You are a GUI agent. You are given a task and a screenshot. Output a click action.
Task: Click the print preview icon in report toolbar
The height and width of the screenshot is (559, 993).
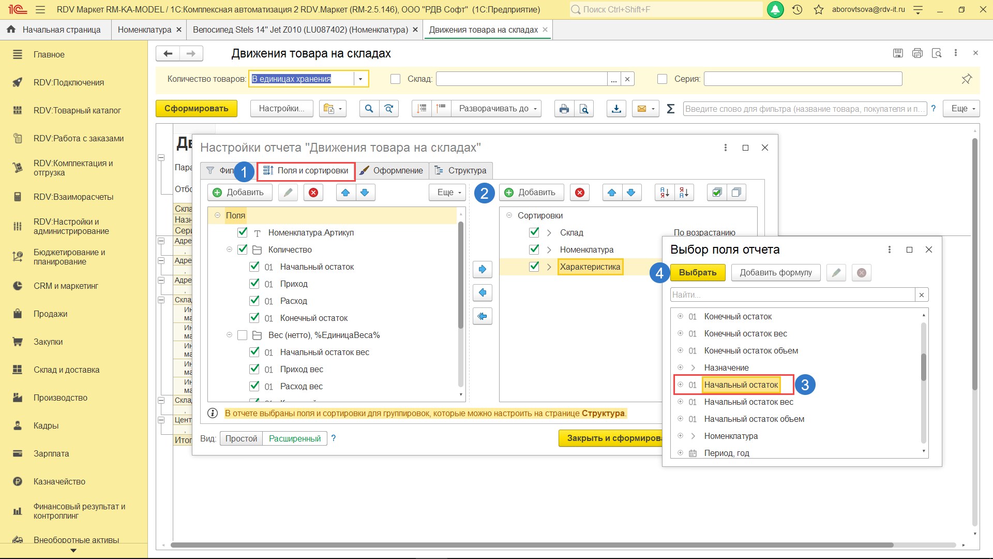(x=584, y=109)
